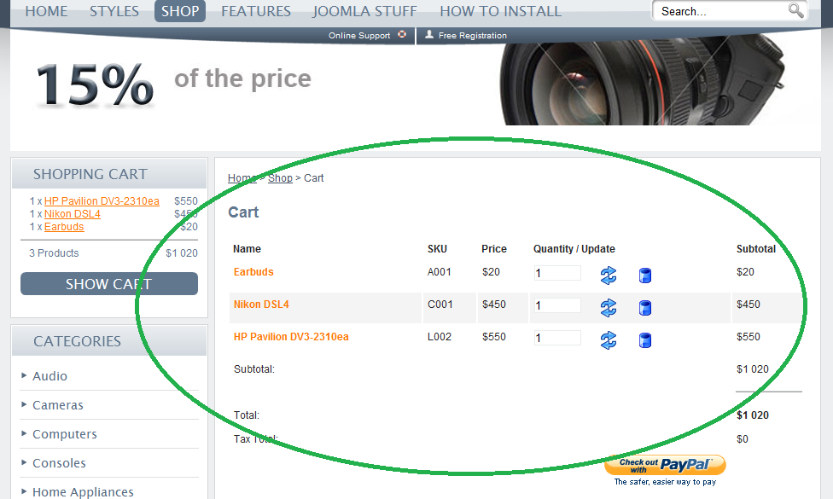Expand the Home Appliances category
This screenshot has width=833, height=499.
83,492
